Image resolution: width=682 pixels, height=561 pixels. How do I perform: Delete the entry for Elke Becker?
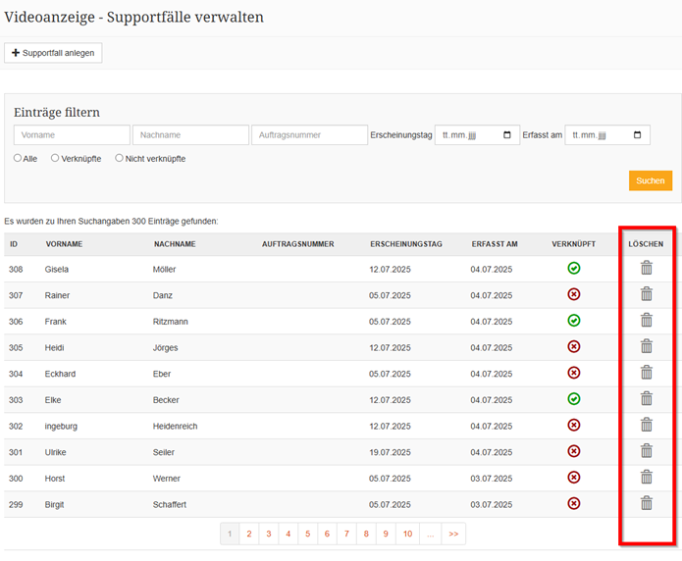647,398
